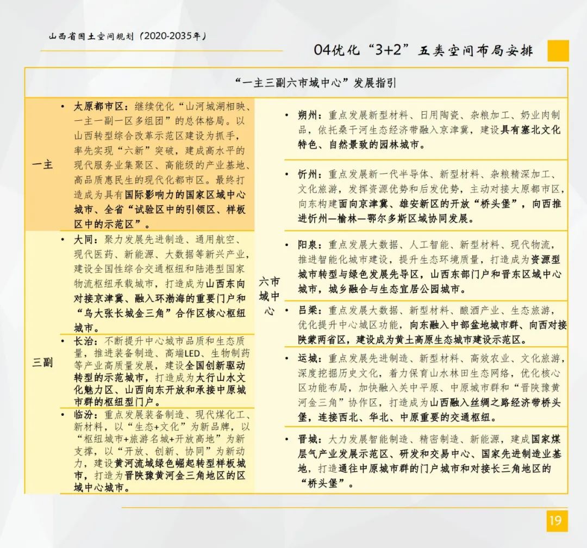Click the '阳泉' entry heading
587x548 pixels.
[x=308, y=245]
